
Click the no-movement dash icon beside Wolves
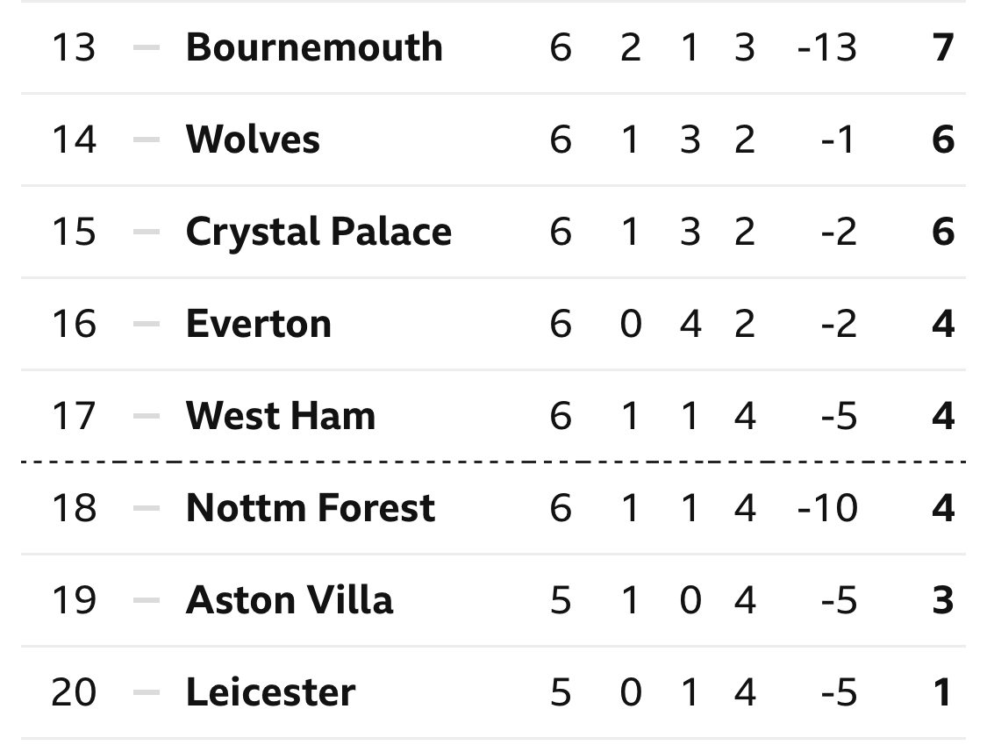146,140
